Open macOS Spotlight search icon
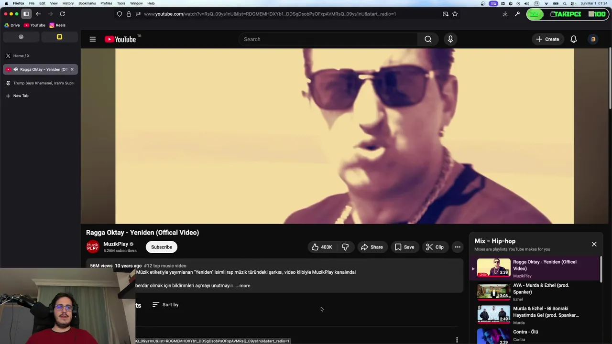This screenshot has height=344, width=612. click(x=564, y=3)
